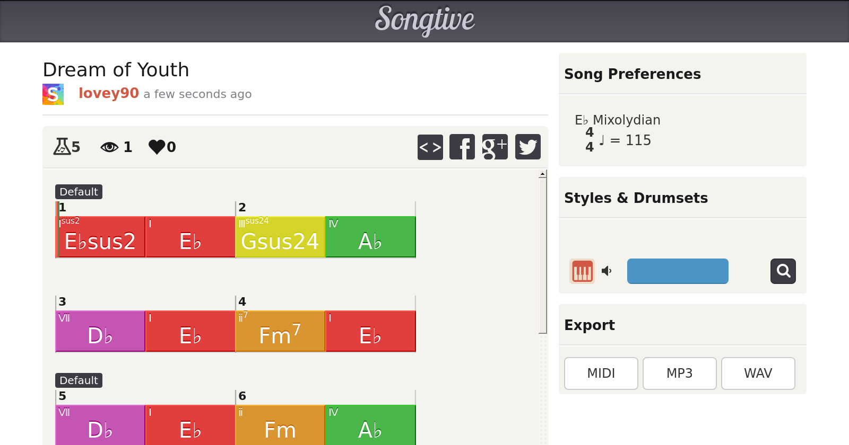849x445 pixels.
Task: Click the eye views icon
Action: pos(109,147)
